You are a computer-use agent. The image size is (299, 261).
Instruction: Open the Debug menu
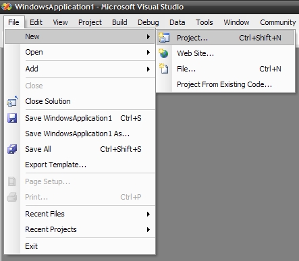tap(148, 22)
